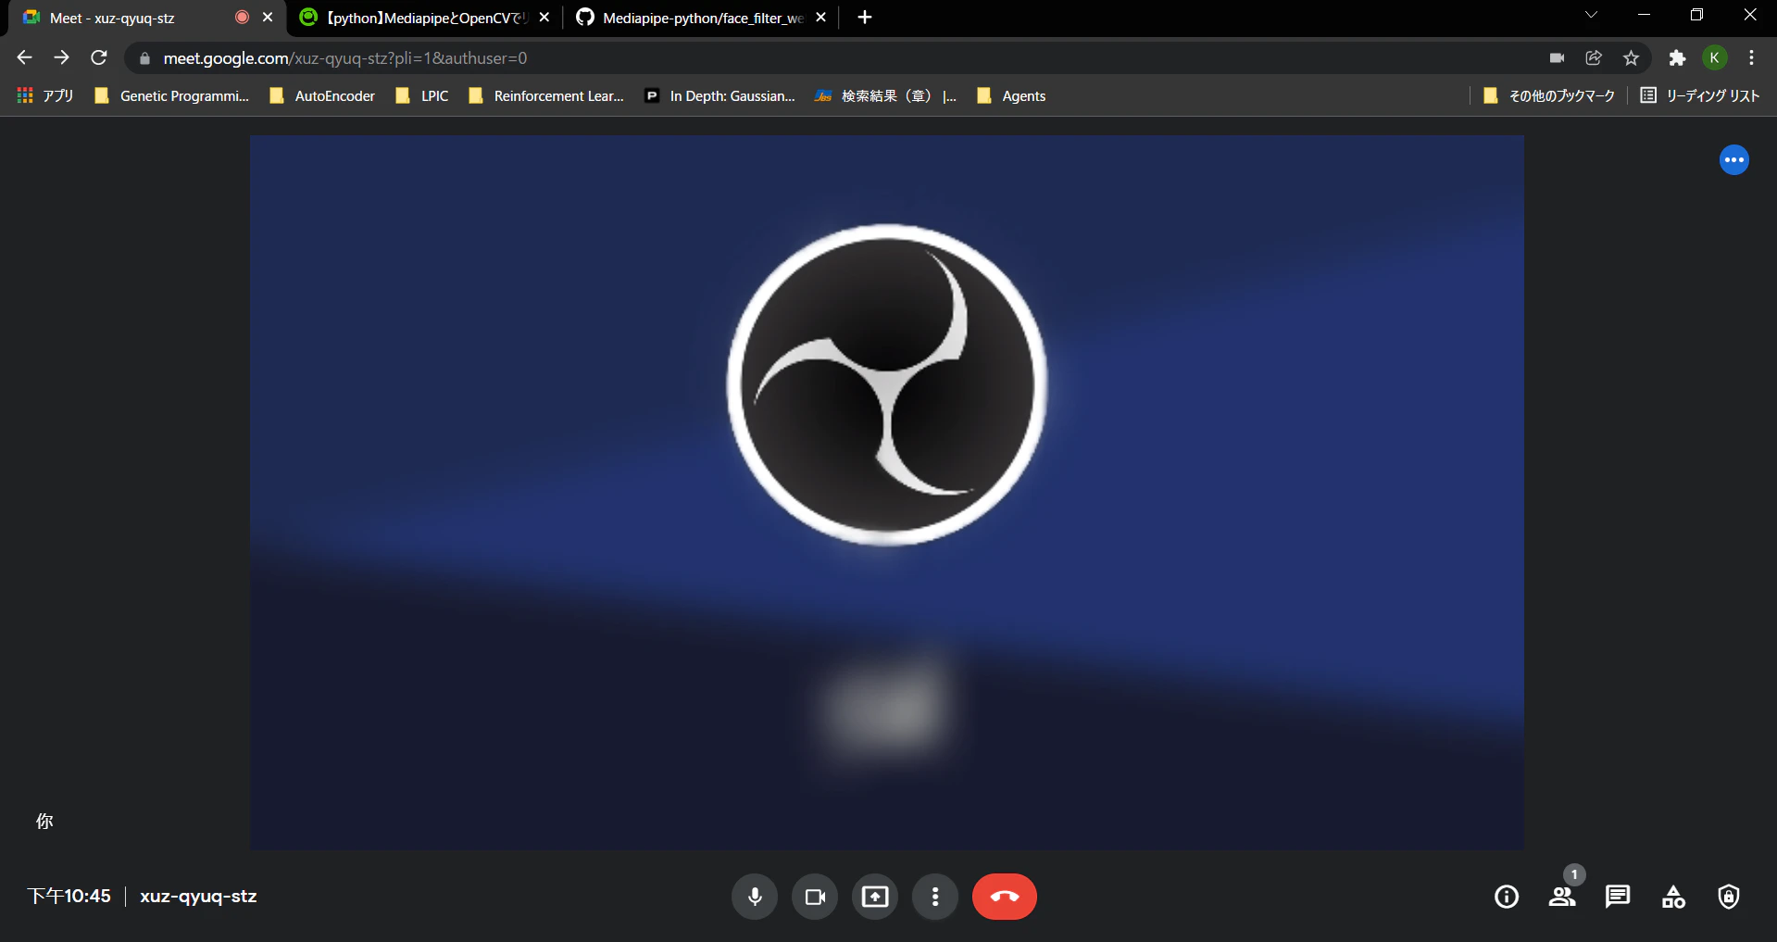Close the Mediapipe OpenCV python tab
1777x942 pixels.
pyautogui.click(x=544, y=18)
